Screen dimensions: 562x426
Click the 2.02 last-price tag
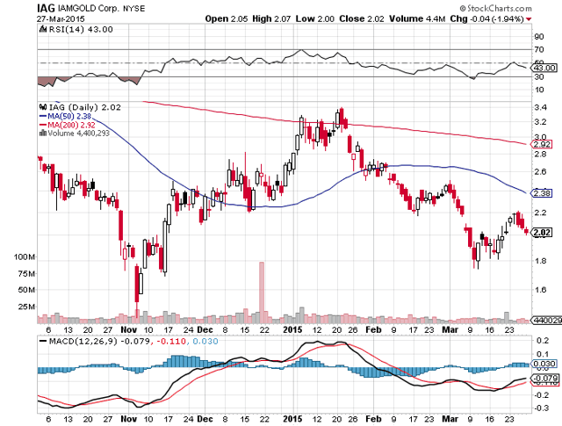[542, 233]
